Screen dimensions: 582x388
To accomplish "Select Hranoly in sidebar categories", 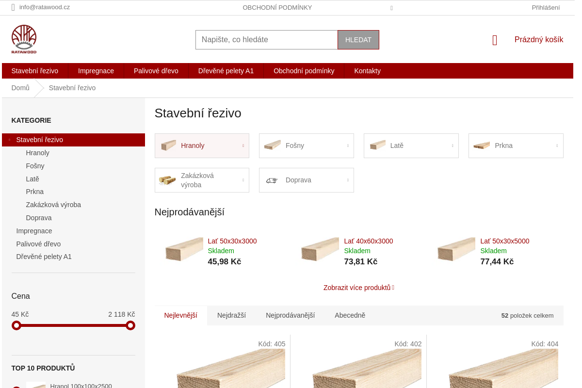I will click(x=38, y=153).
